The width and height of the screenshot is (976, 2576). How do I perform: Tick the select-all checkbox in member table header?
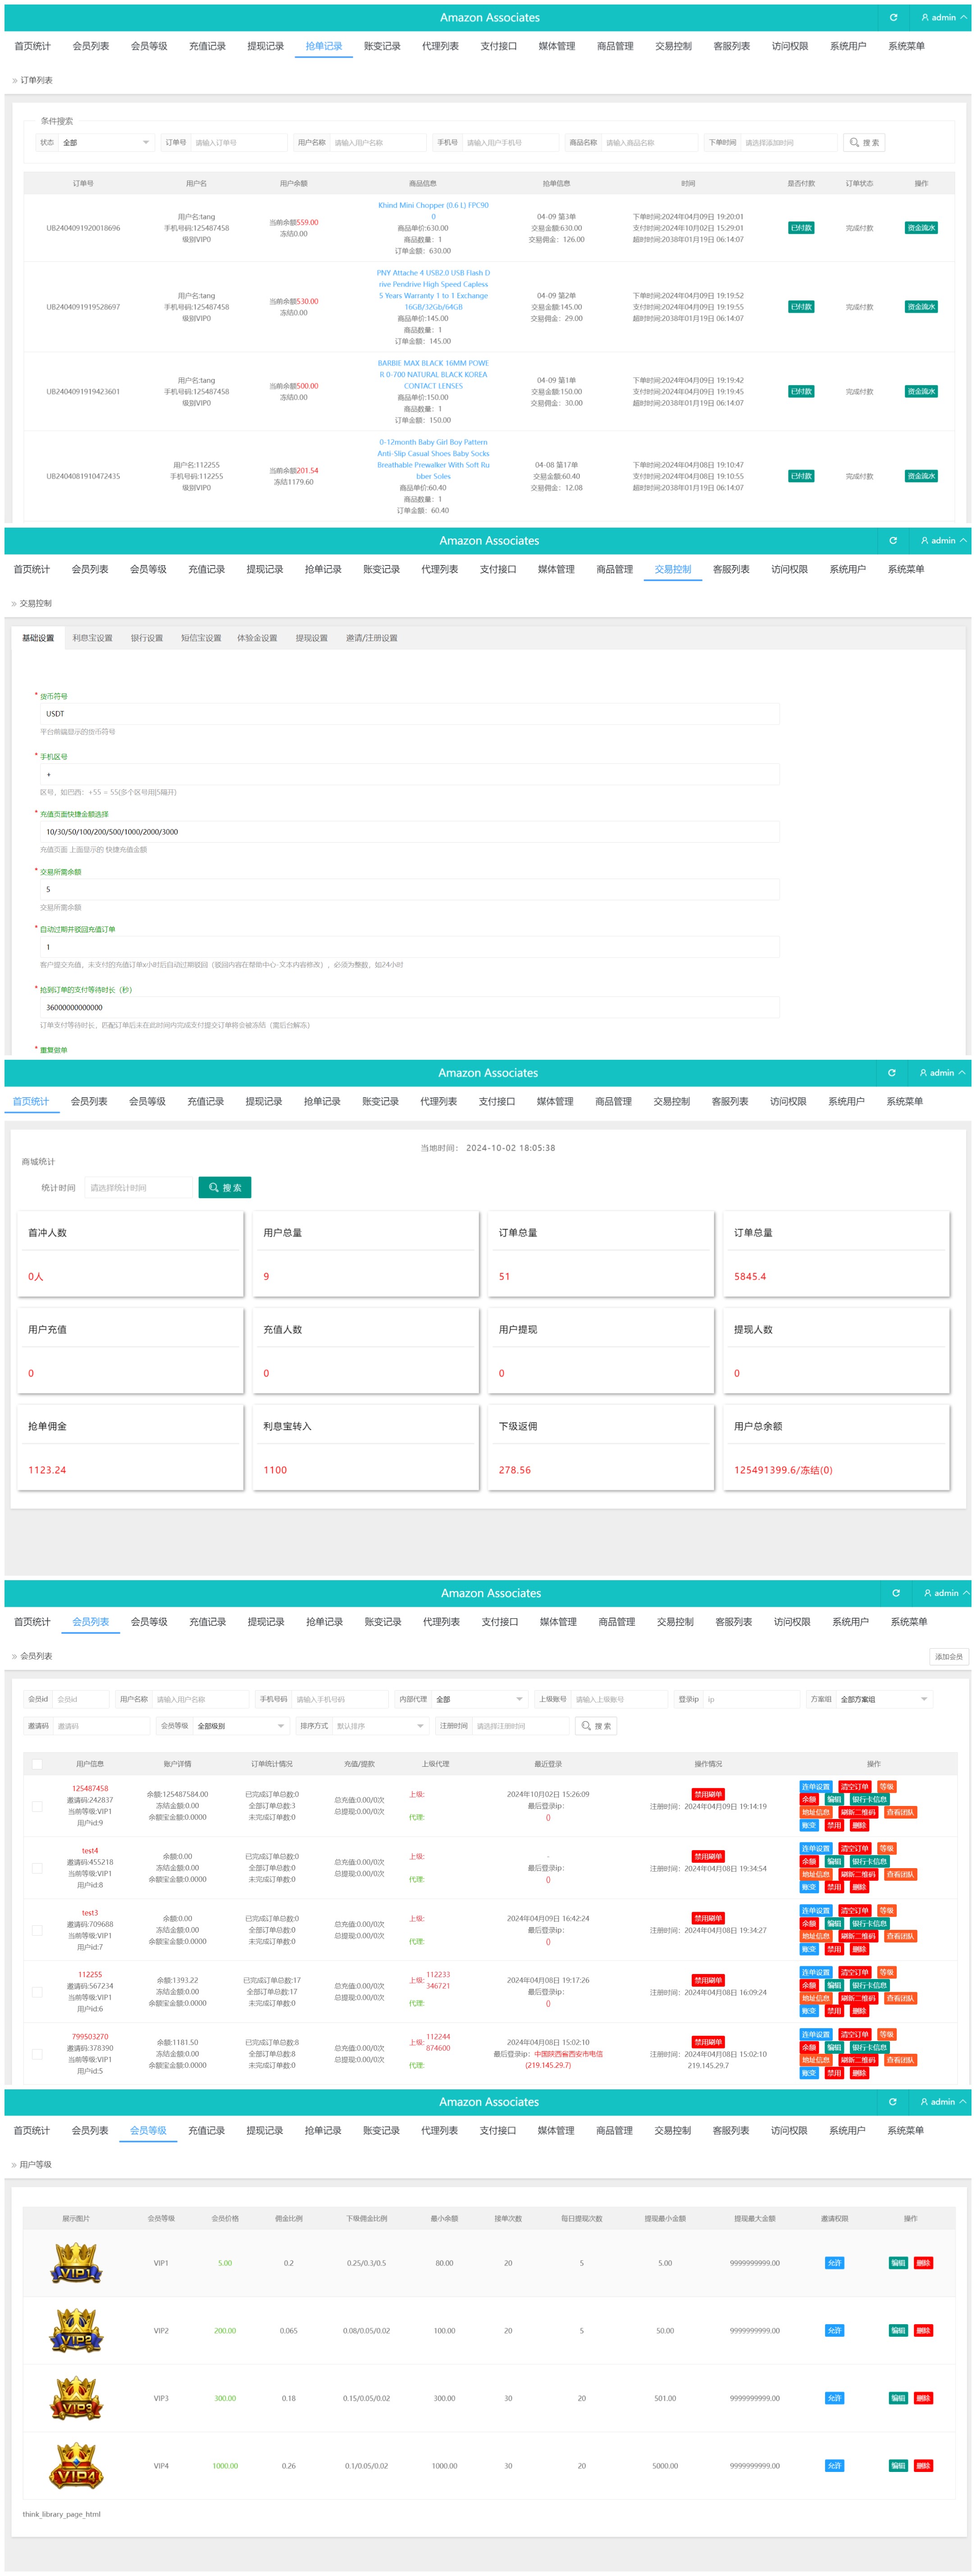pyautogui.click(x=37, y=1764)
